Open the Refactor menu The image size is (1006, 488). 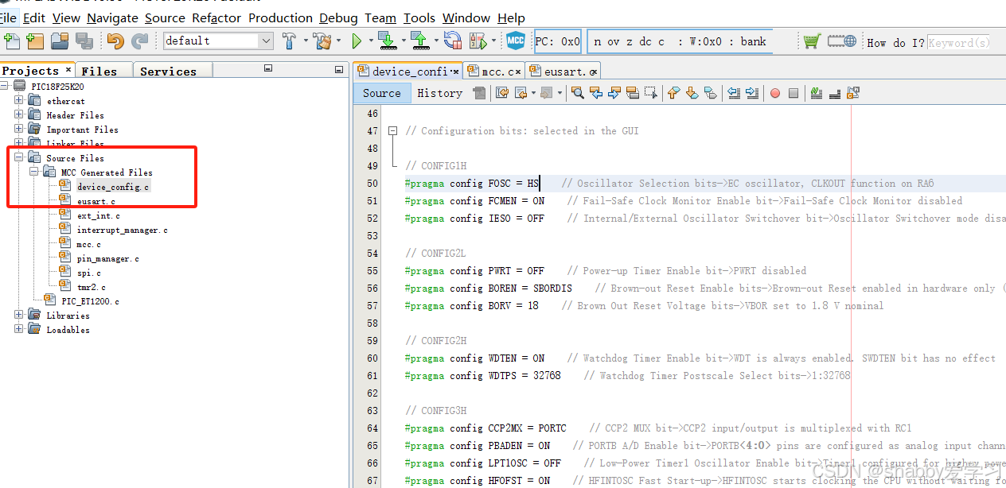tap(216, 17)
